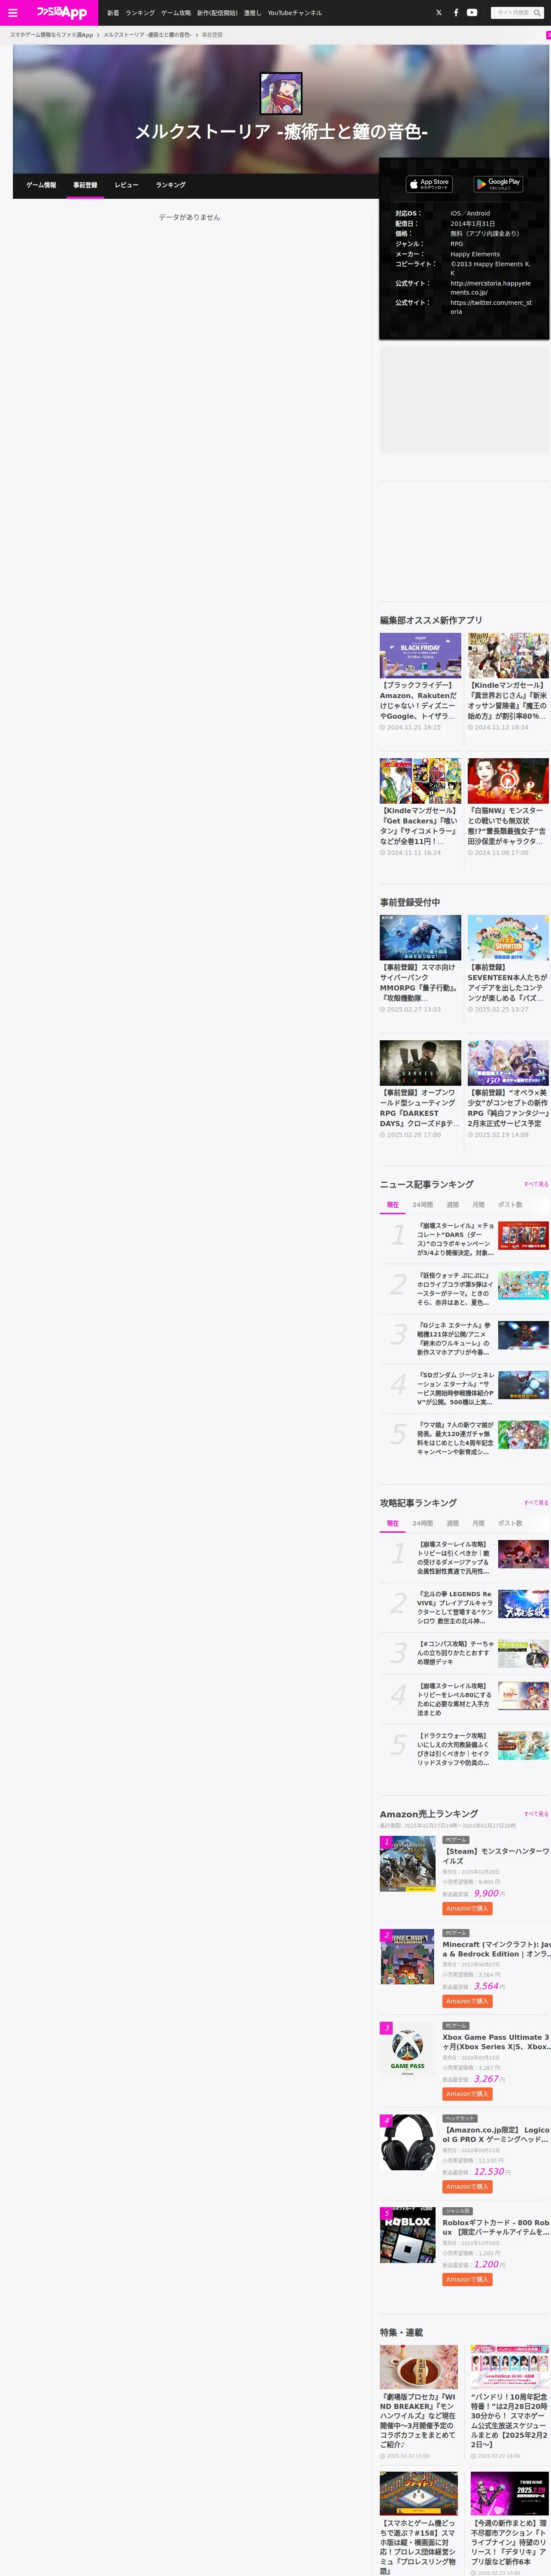Click the search magnifier icon
Screen dimensions: 551x2576
pos(537,13)
